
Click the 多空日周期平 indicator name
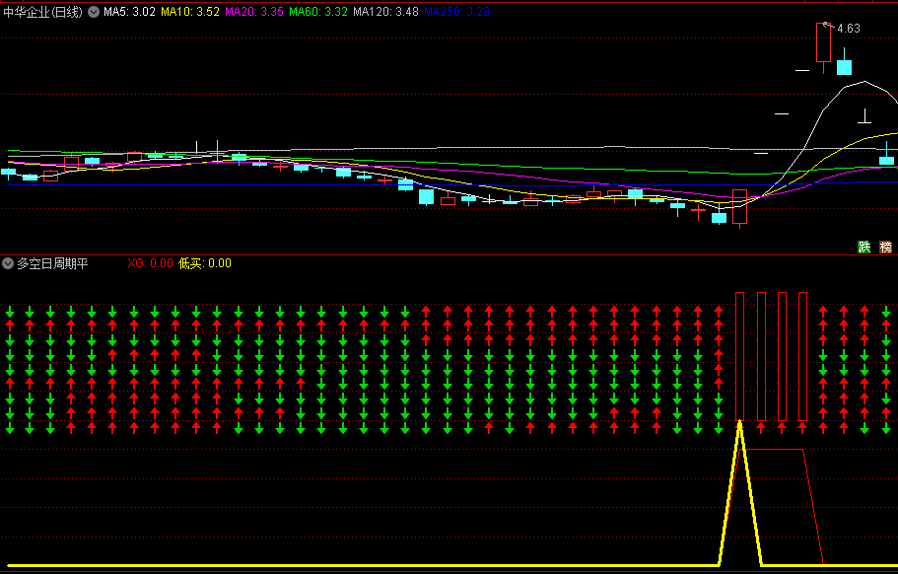52,263
